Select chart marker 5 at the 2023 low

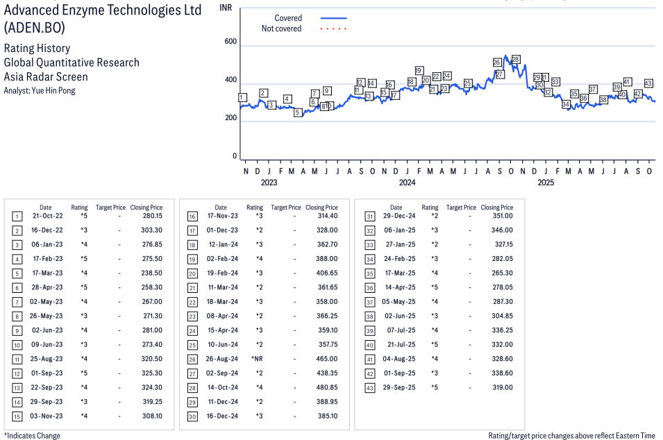click(297, 112)
